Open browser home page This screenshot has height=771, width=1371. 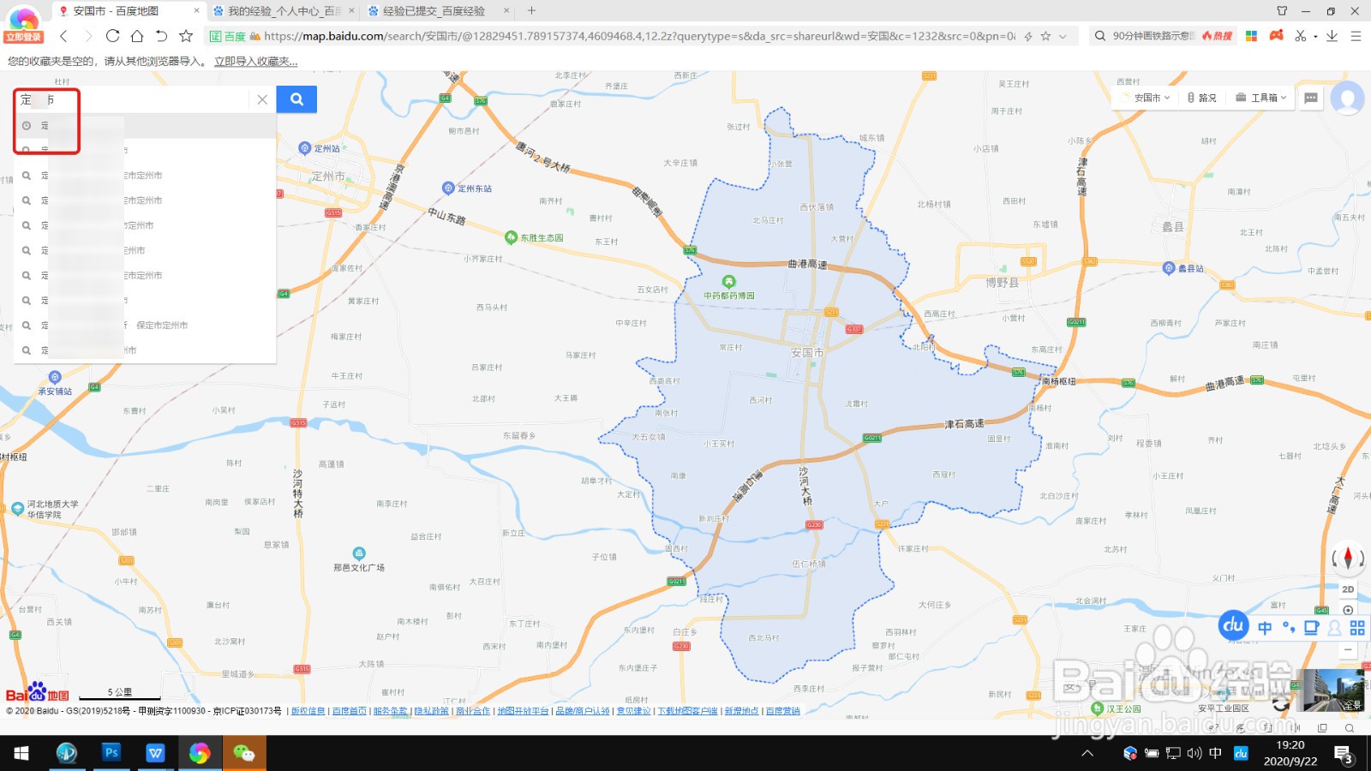click(137, 36)
